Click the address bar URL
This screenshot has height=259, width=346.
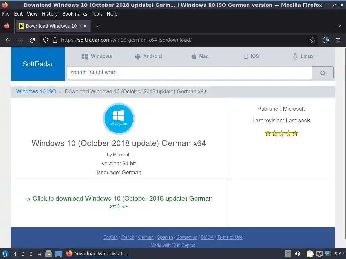click(x=126, y=40)
